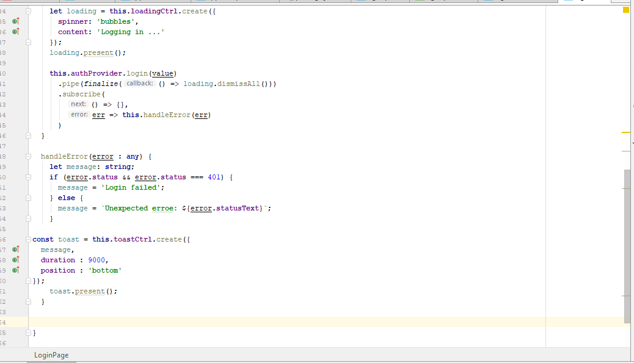Click the gutter marker beside 'Logging in' content line
The image size is (634, 363).
15,31
